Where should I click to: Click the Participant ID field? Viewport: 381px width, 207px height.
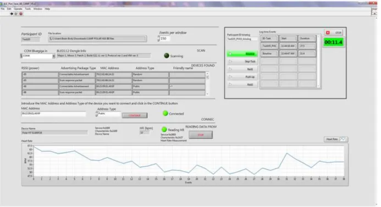pos(30,40)
